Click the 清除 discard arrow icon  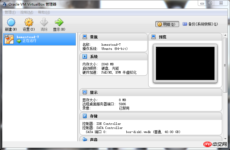pyautogui.click(x=44, y=22)
